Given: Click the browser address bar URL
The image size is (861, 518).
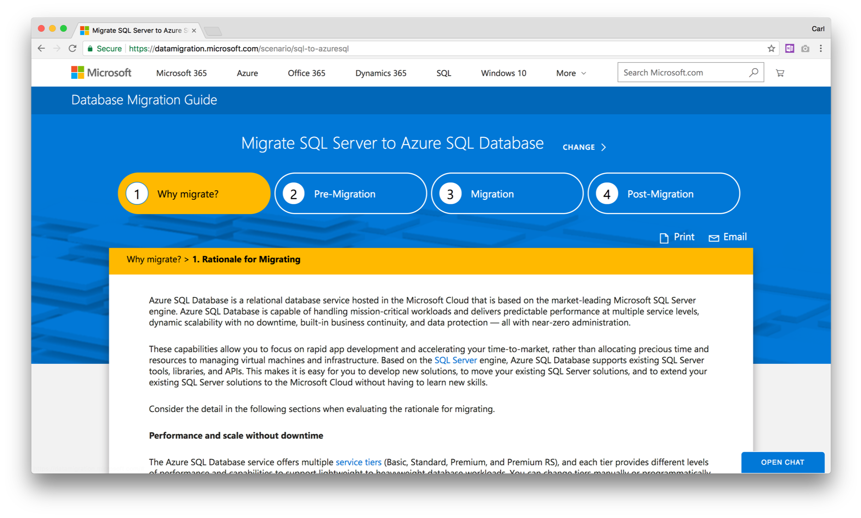Looking at the screenshot, I should pos(239,48).
